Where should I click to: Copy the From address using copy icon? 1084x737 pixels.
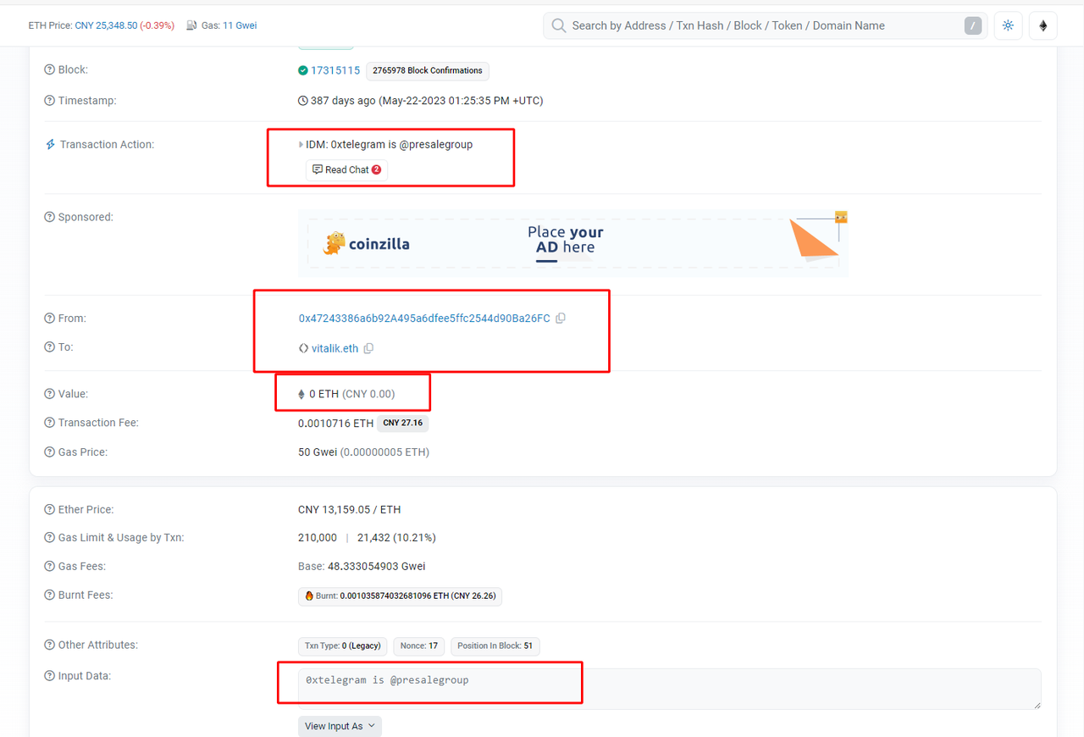point(561,319)
